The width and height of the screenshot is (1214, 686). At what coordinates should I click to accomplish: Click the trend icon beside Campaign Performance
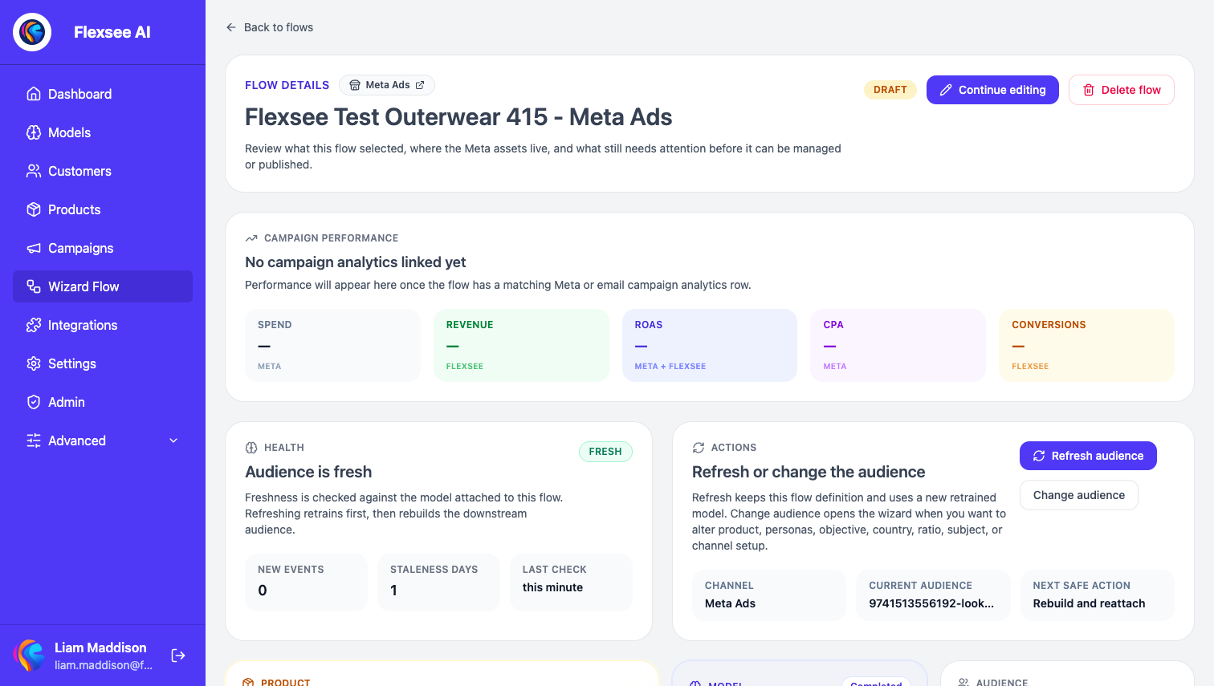(x=251, y=238)
